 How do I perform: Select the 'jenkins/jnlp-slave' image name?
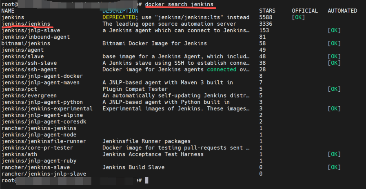click(x=31, y=30)
